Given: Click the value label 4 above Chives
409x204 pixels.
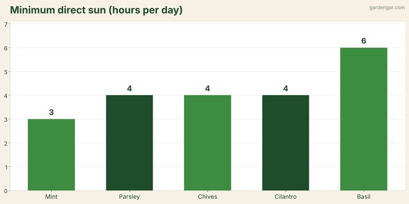Looking at the screenshot, I should [208, 89].
